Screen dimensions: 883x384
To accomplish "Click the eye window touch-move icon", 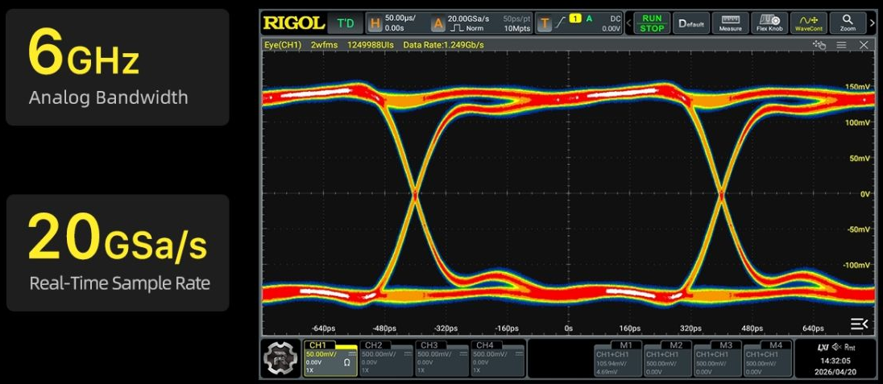I will pos(819,45).
